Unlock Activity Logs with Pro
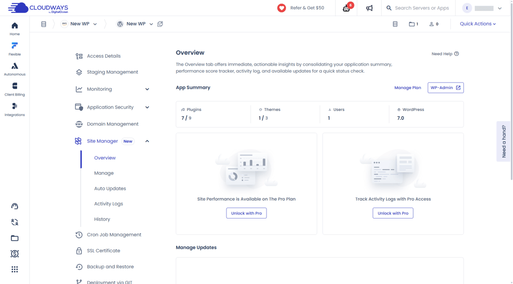The height and width of the screenshot is (284, 513). pos(393,213)
